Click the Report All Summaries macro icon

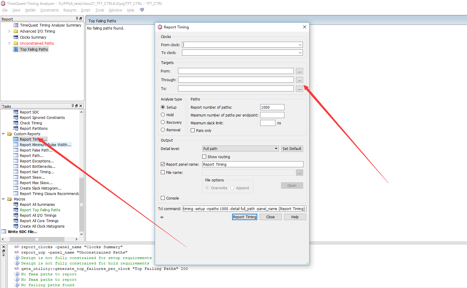click(x=16, y=204)
